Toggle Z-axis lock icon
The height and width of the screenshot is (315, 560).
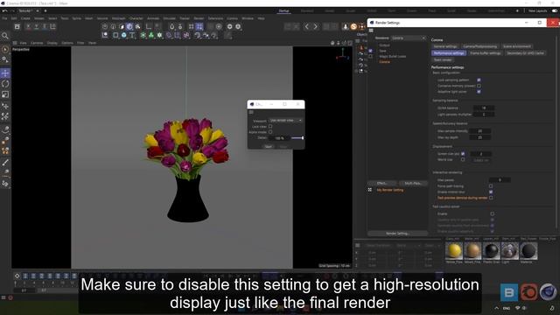point(45,26)
